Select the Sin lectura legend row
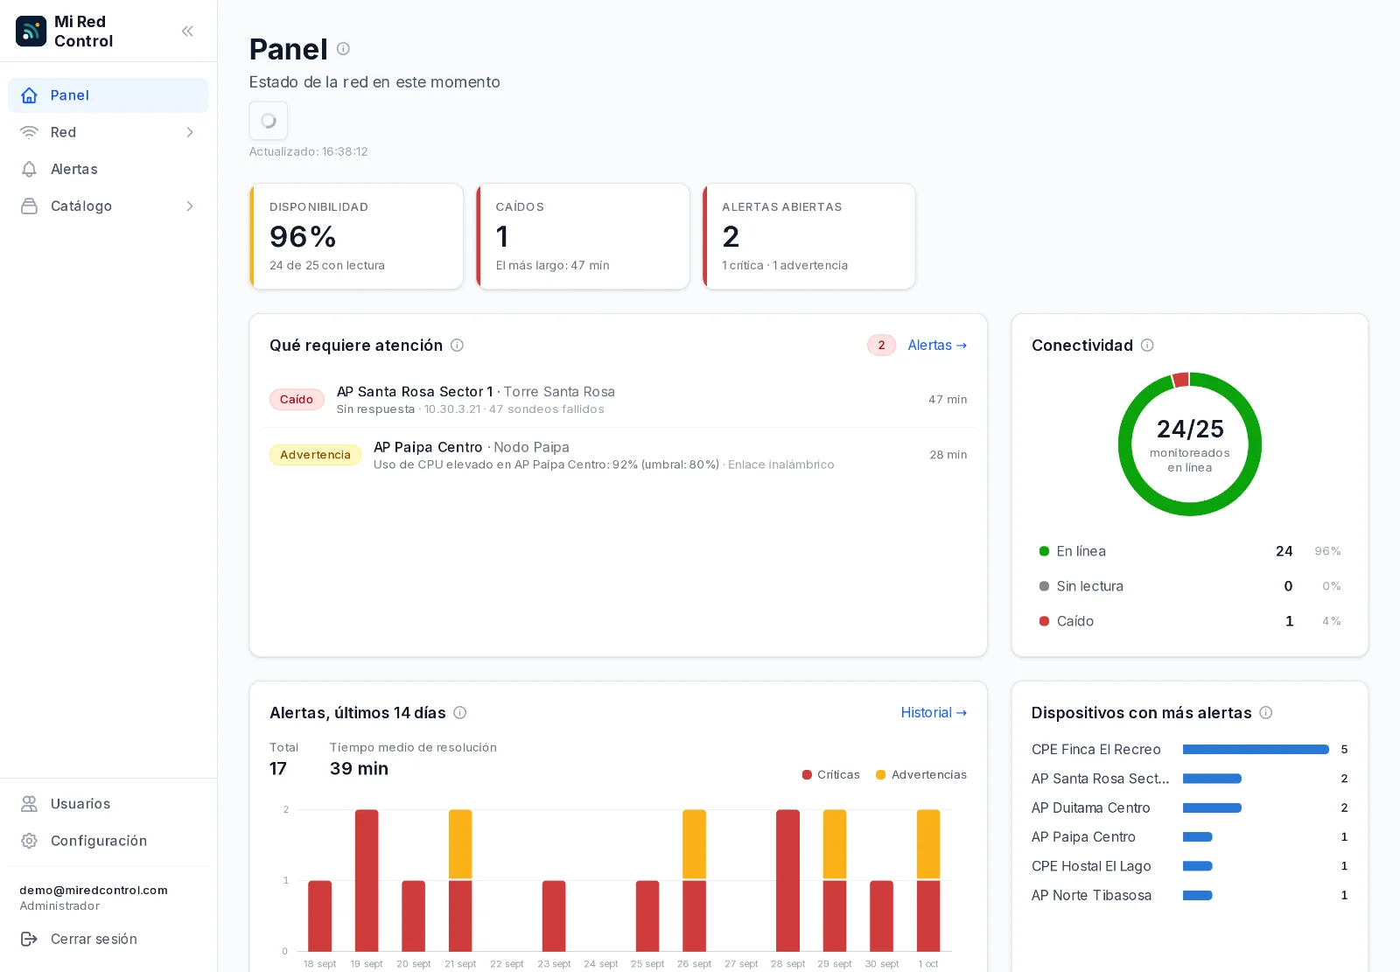Screen dimensions: 1400x972 (1190, 586)
